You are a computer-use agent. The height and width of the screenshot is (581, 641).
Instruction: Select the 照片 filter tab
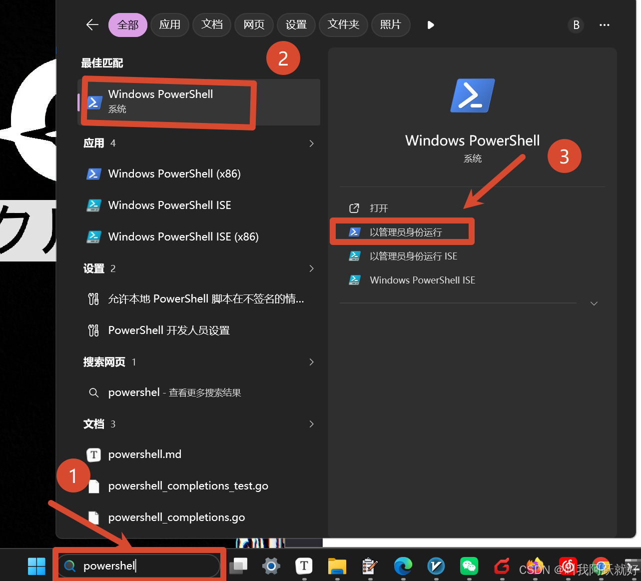pos(391,25)
